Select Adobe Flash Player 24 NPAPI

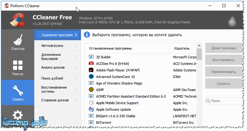pyautogui.click(x=118, y=70)
